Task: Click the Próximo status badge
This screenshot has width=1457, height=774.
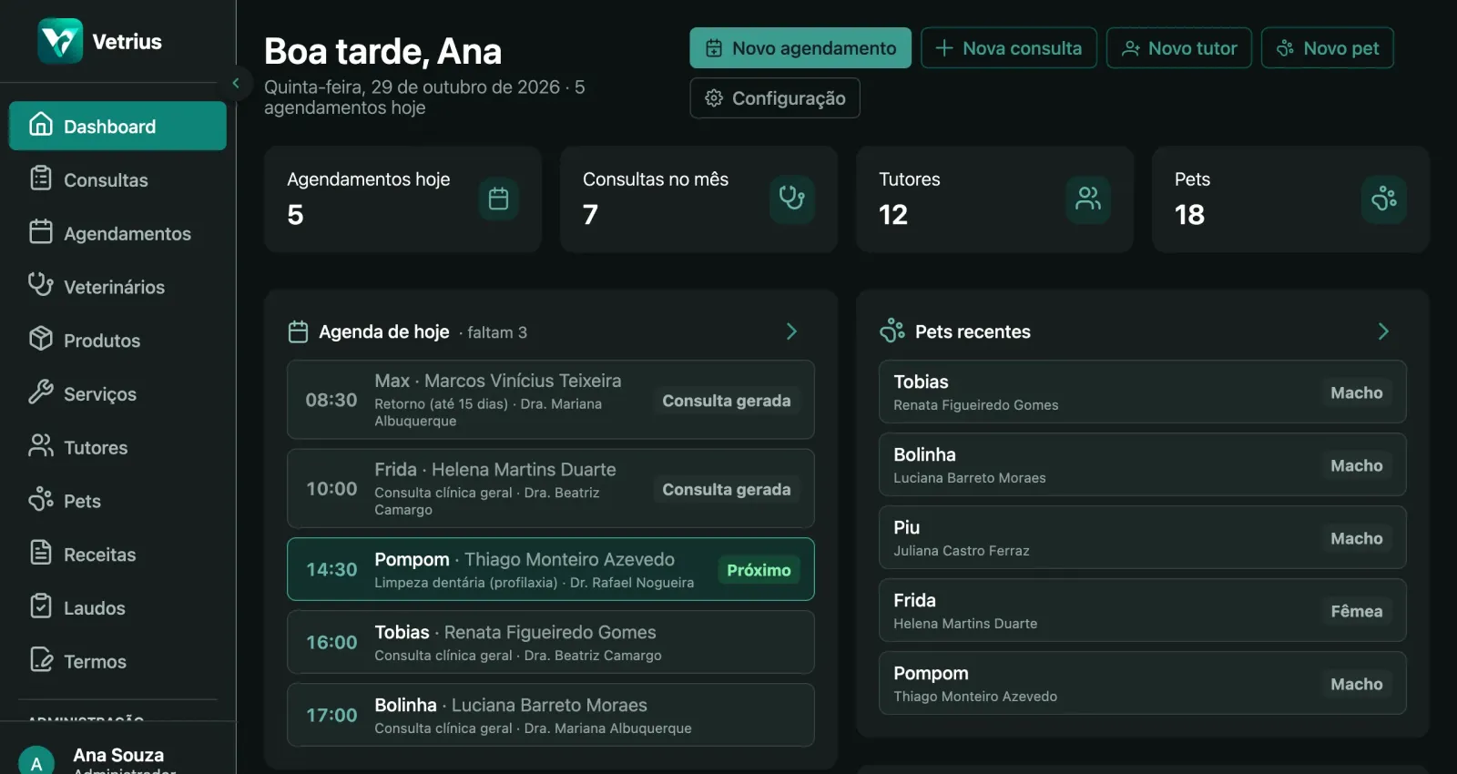Action: pos(759,570)
